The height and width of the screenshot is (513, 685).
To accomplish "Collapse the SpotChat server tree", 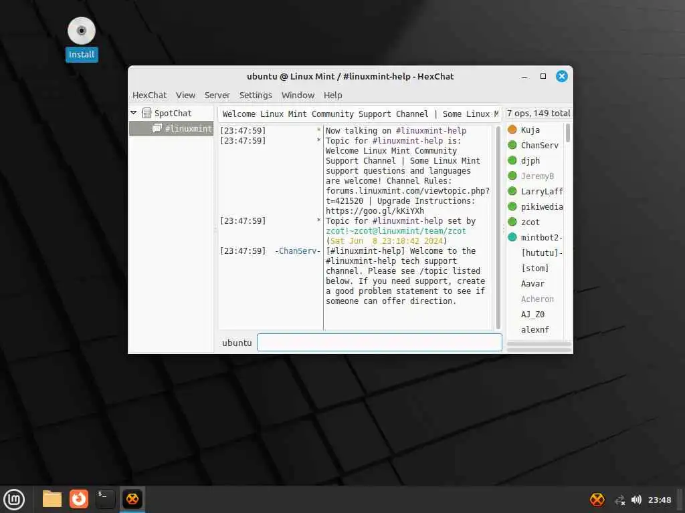I will coord(134,113).
